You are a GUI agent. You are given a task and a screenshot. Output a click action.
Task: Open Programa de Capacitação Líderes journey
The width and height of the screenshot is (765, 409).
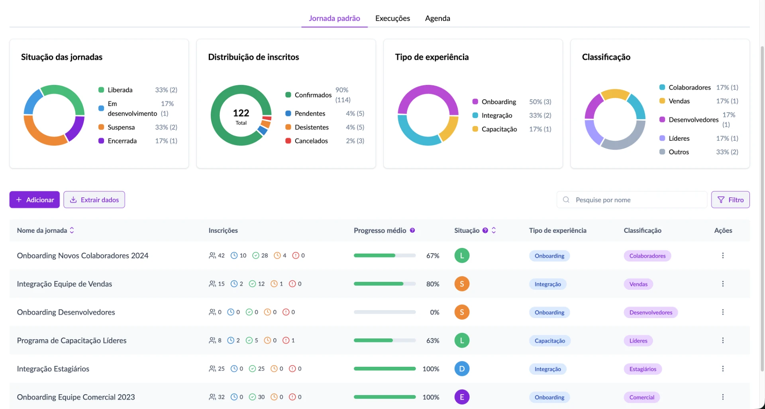pyautogui.click(x=72, y=340)
